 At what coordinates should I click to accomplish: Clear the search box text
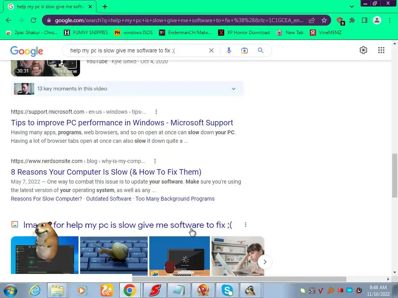[x=211, y=50]
